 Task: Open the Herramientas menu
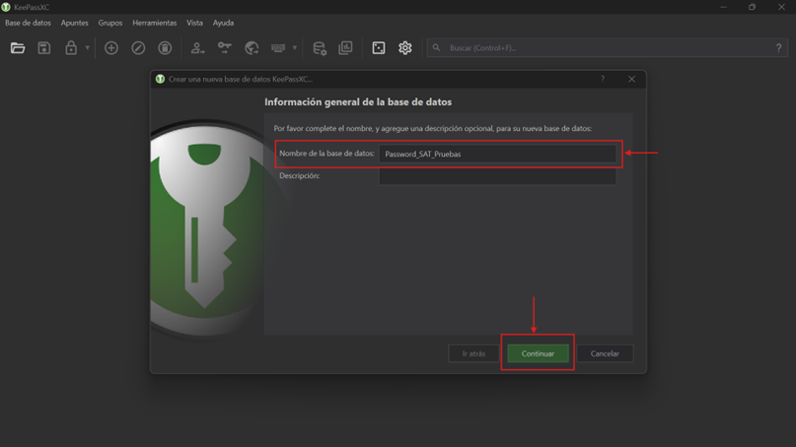[x=154, y=23]
